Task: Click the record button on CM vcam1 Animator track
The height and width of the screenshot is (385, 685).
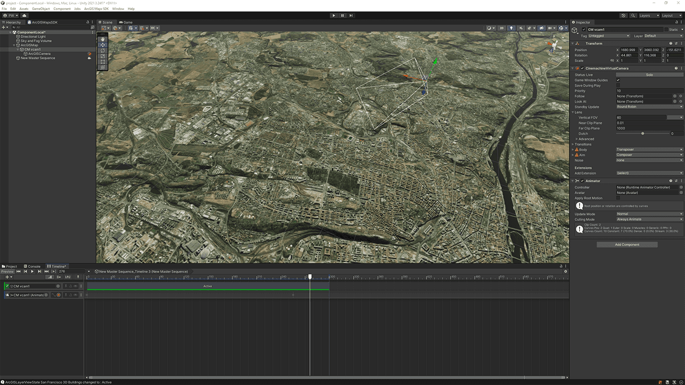Action: coord(58,295)
